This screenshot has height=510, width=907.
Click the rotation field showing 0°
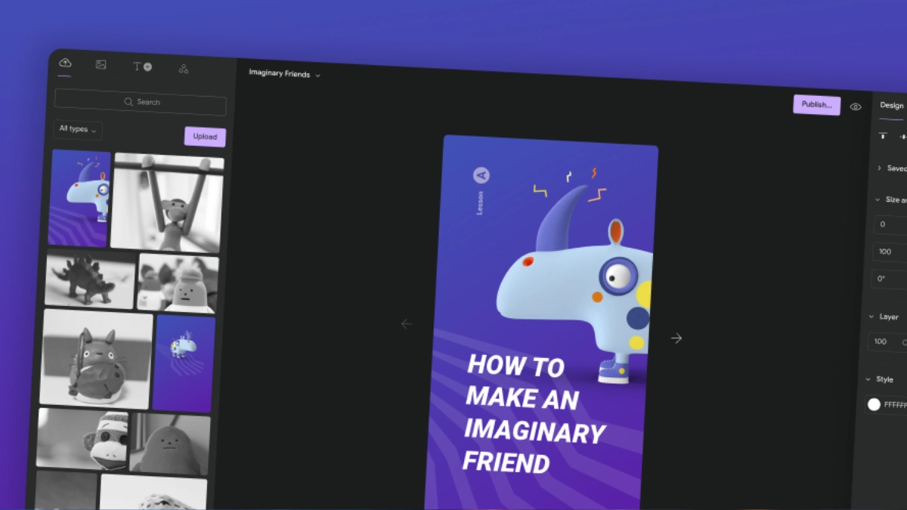click(889, 279)
